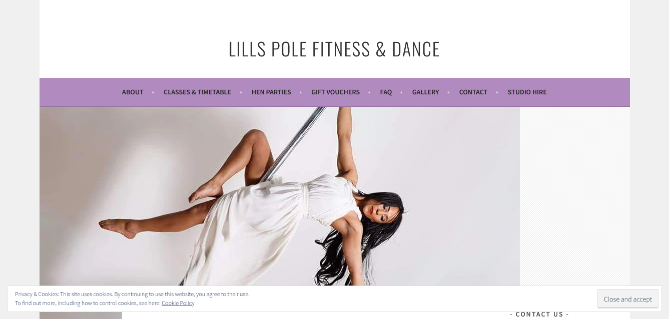Select Gift Vouchers in navigation
Viewport: 669px width, 319px height.
coord(335,92)
